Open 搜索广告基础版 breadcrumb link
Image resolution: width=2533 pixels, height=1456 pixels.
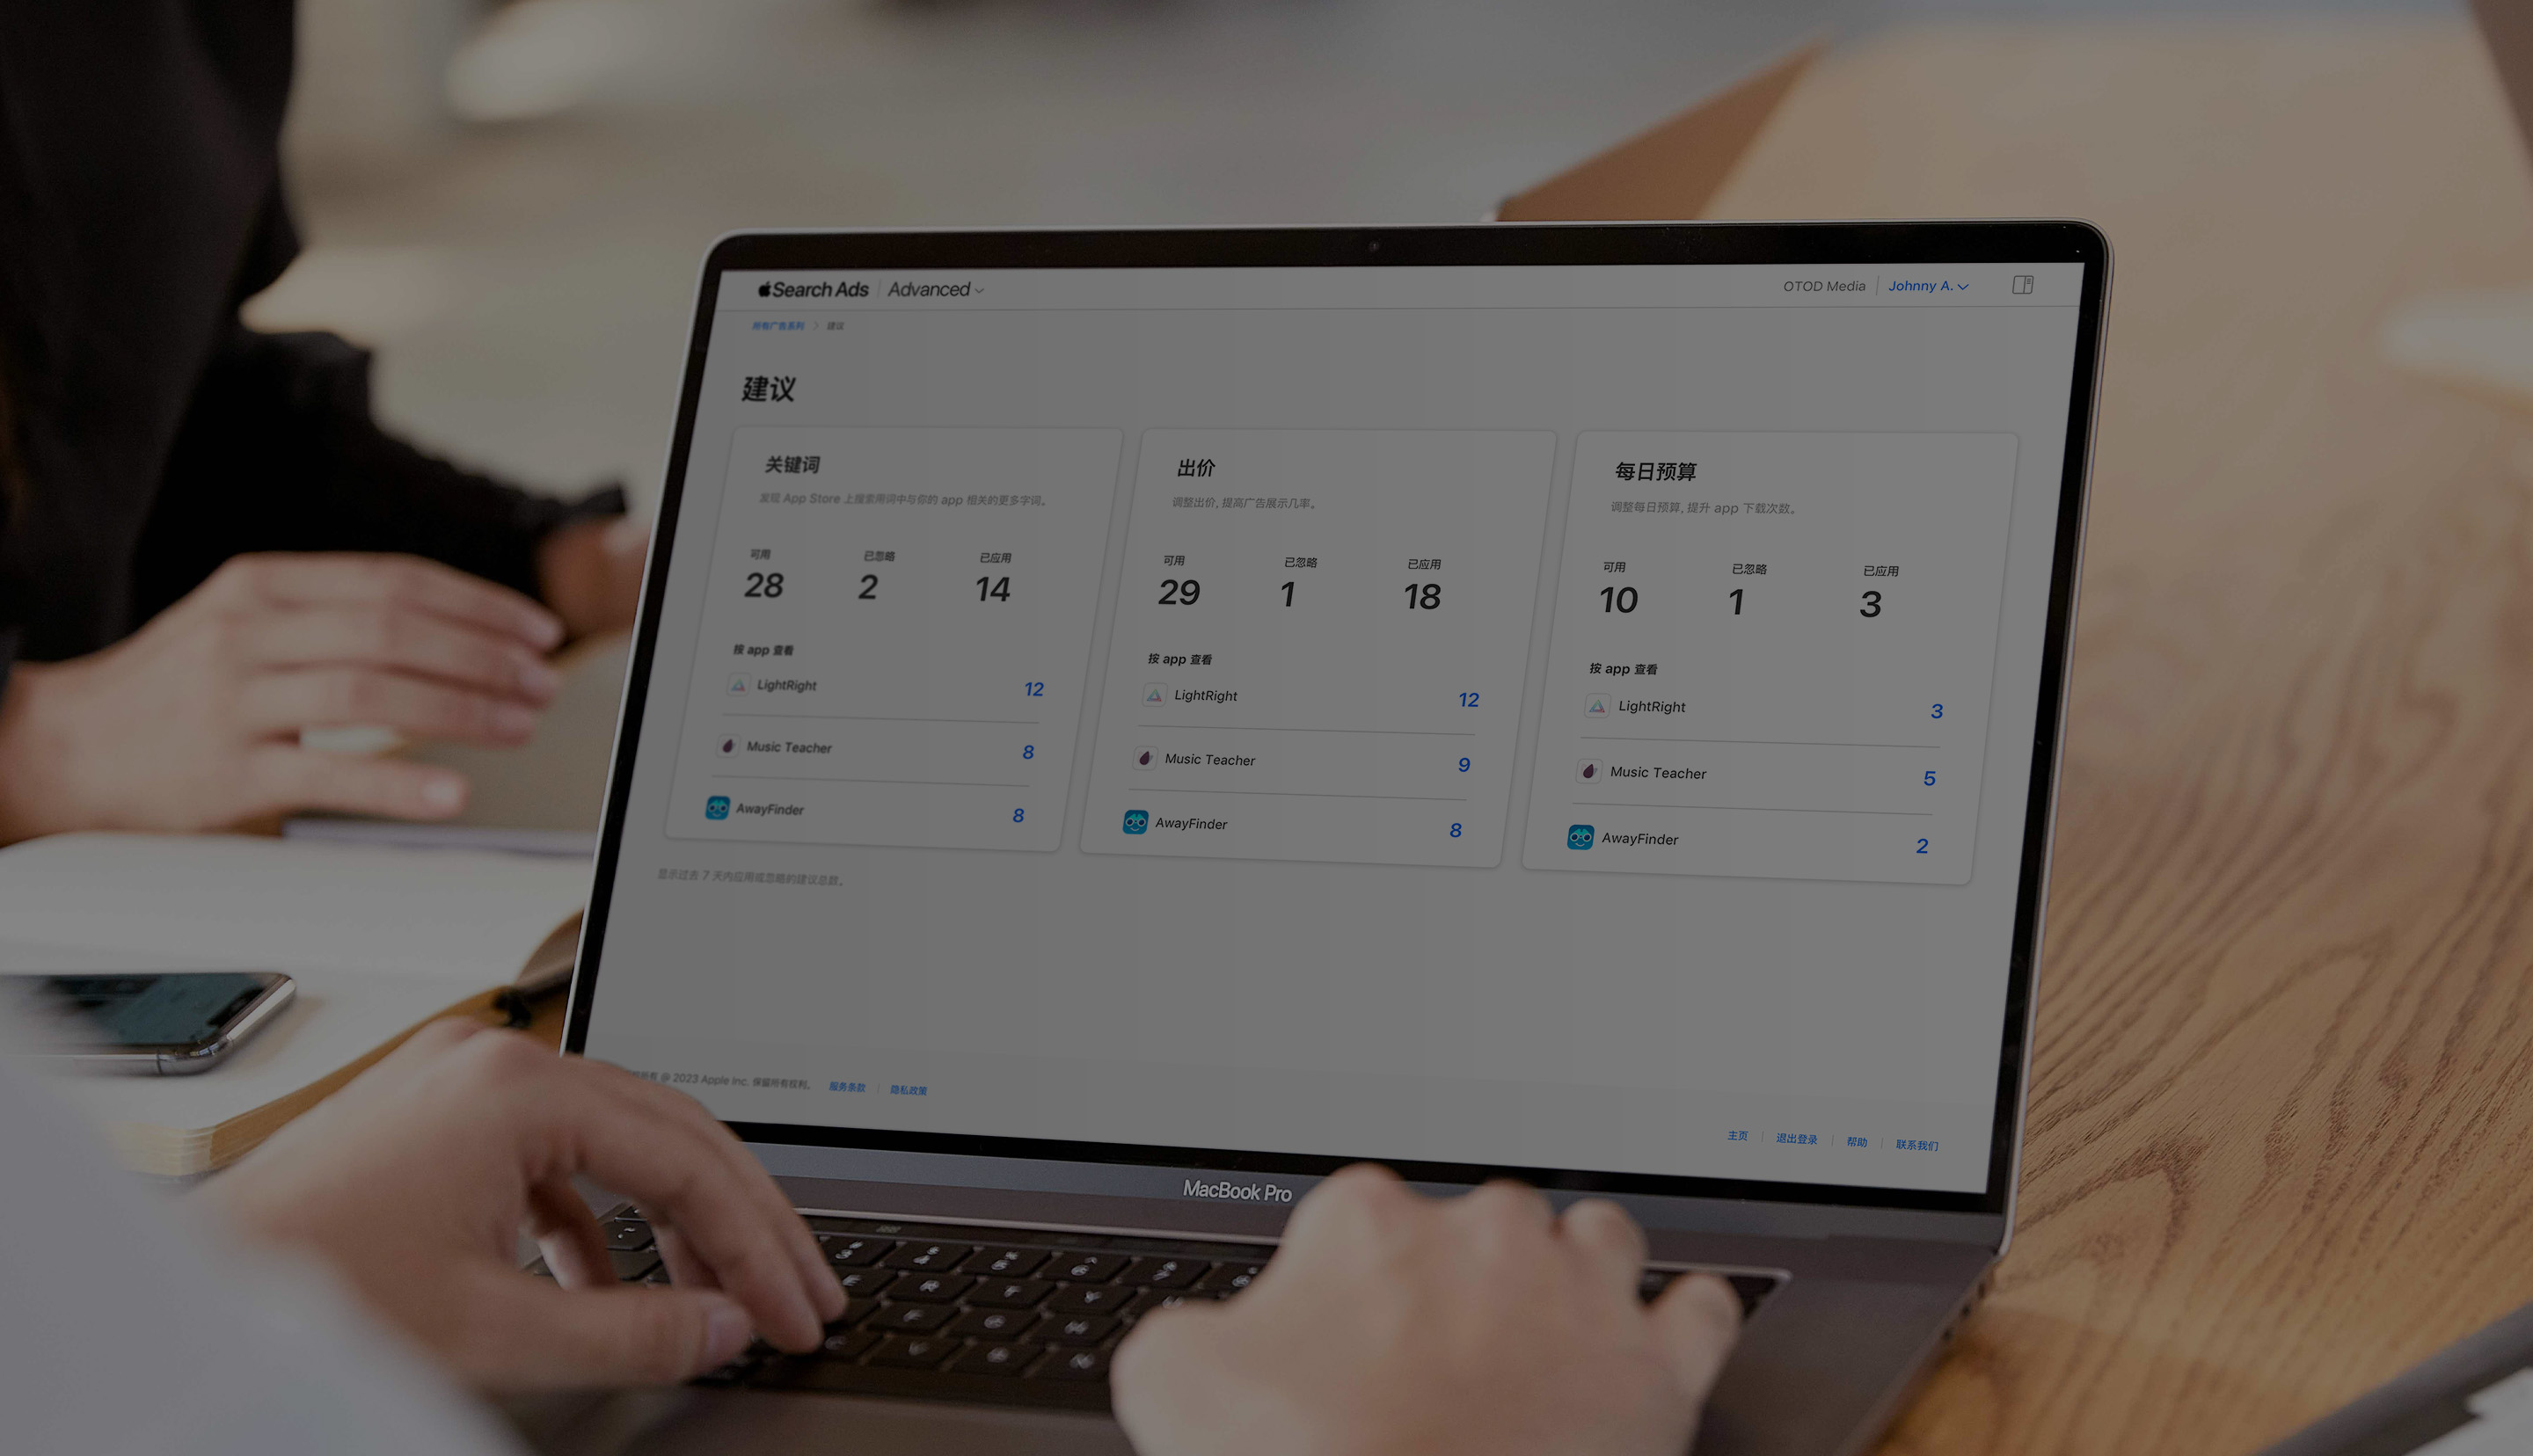[772, 327]
